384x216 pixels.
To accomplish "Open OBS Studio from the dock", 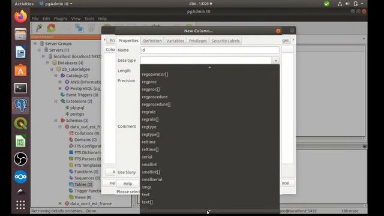I will (x=20, y=159).
